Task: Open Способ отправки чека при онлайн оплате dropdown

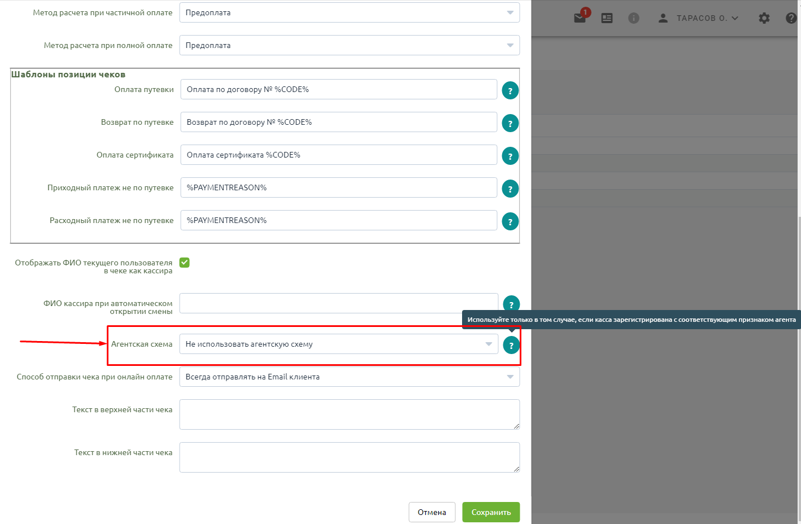Action: 350,377
